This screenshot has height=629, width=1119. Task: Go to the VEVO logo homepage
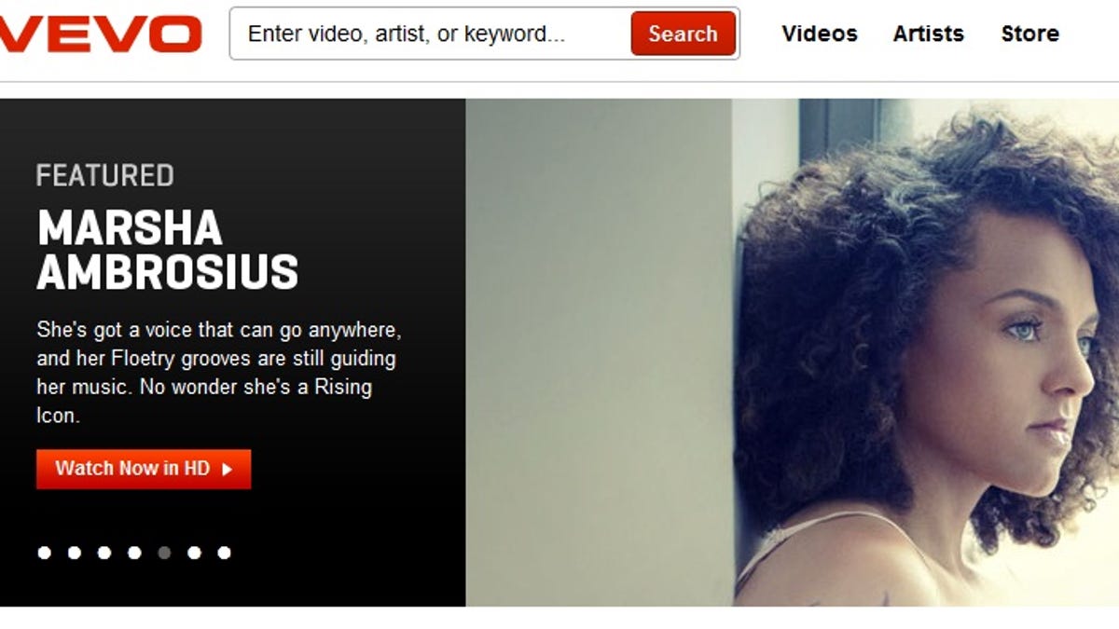tap(99, 34)
